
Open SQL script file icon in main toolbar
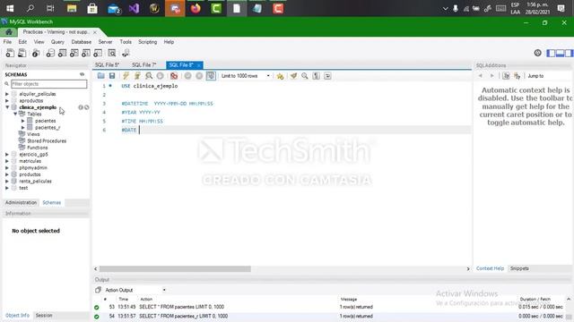22,53
